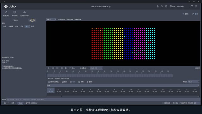
Task: Click the Insert frame button
Action: tap(81, 82)
